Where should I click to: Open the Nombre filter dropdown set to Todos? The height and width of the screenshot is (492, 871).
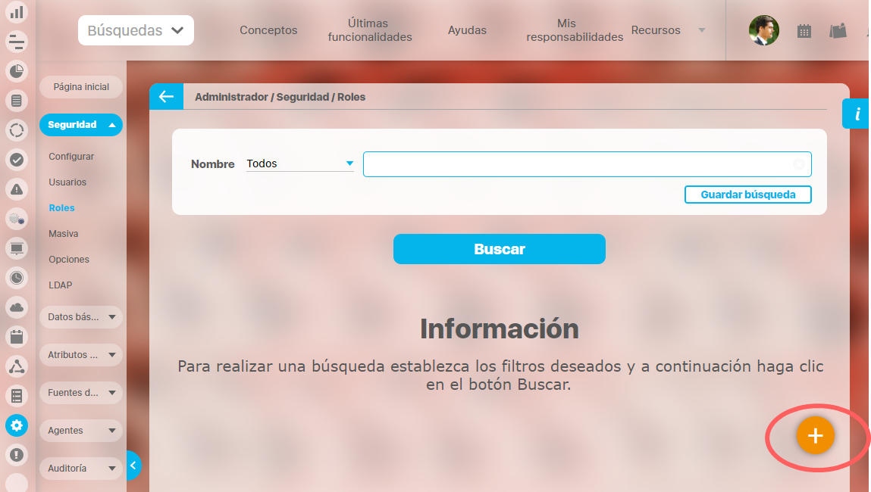[x=299, y=163]
